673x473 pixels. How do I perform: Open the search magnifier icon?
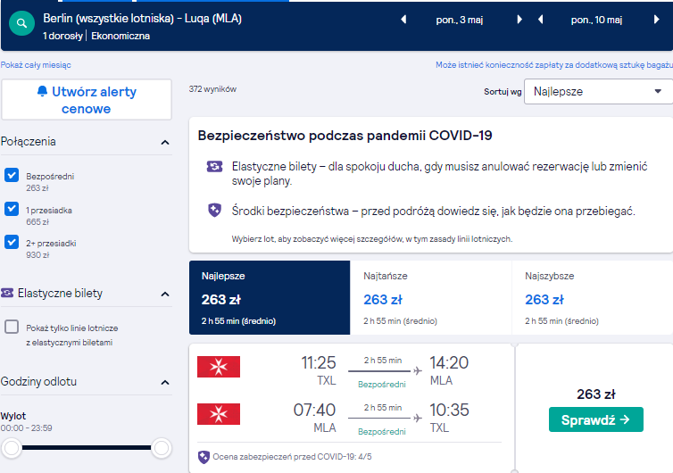[21, 23]
